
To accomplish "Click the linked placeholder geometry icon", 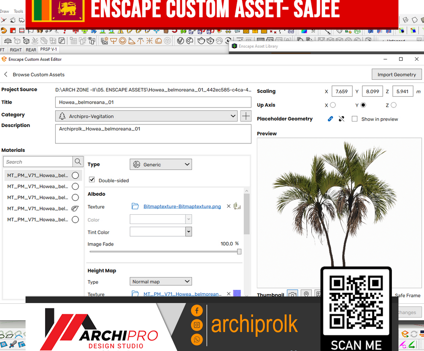I will pyautogui.click(x=330, y=119).
